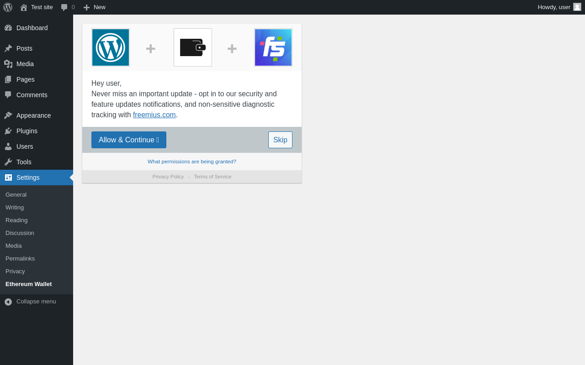The height and width of the screenshot is (365, 585).
Task: Click the Plugins plug icon
Action: click(x=8, y=131)
